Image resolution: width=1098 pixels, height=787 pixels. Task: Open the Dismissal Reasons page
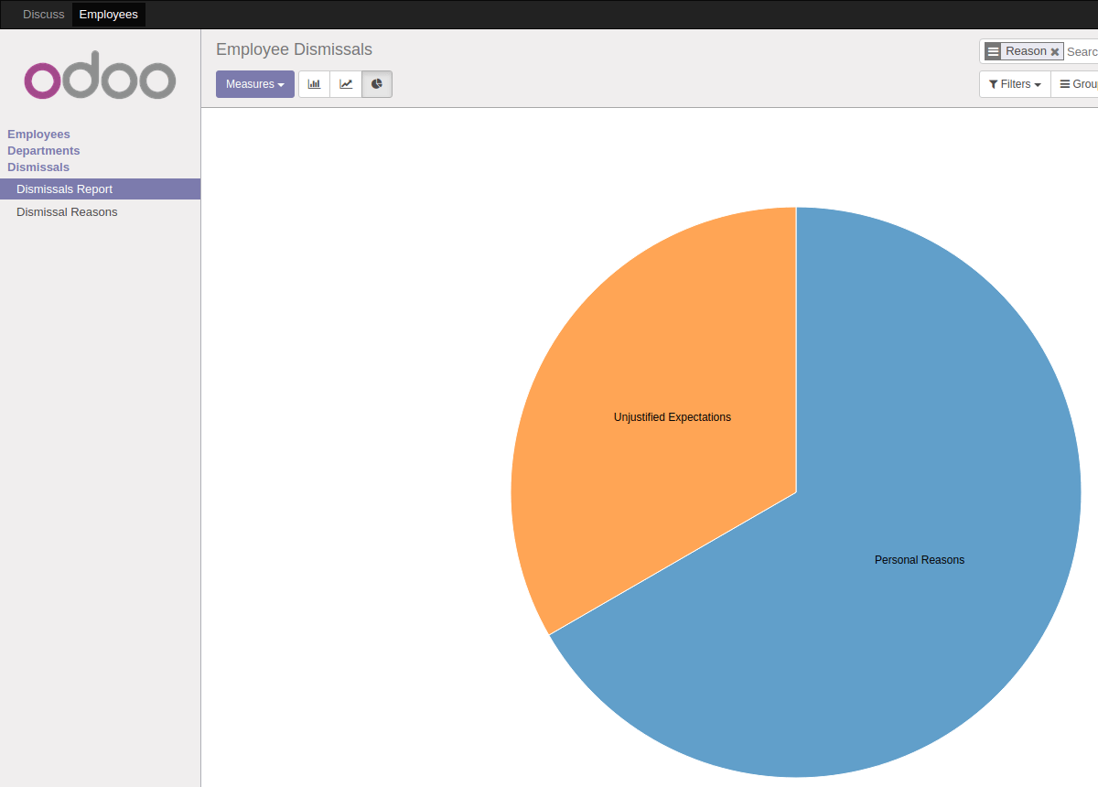67,211
